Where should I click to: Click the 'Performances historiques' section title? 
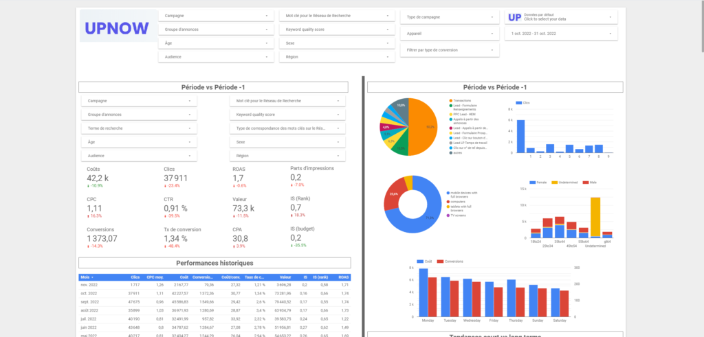(214, 263)
